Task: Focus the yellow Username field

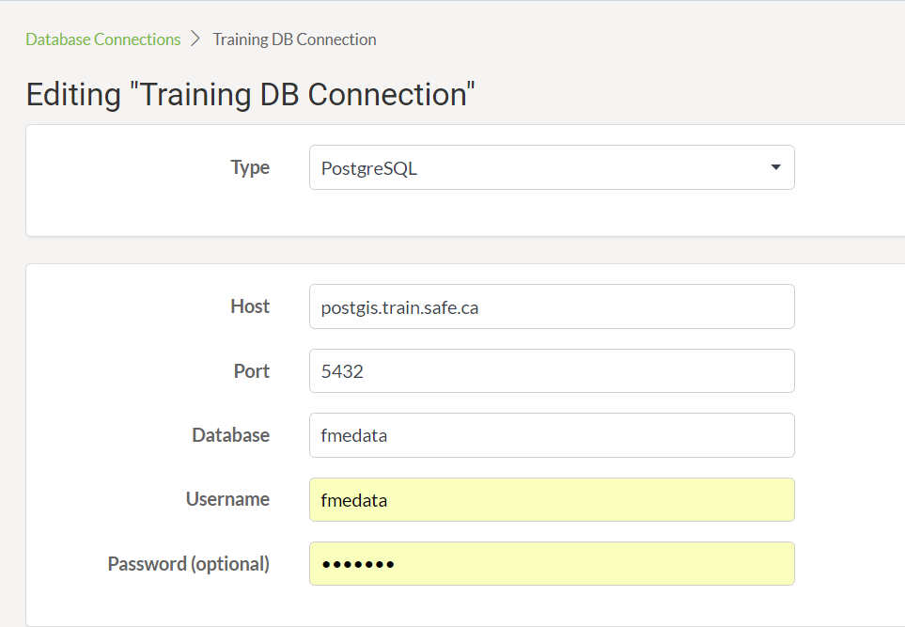Action: click(552, 499)
